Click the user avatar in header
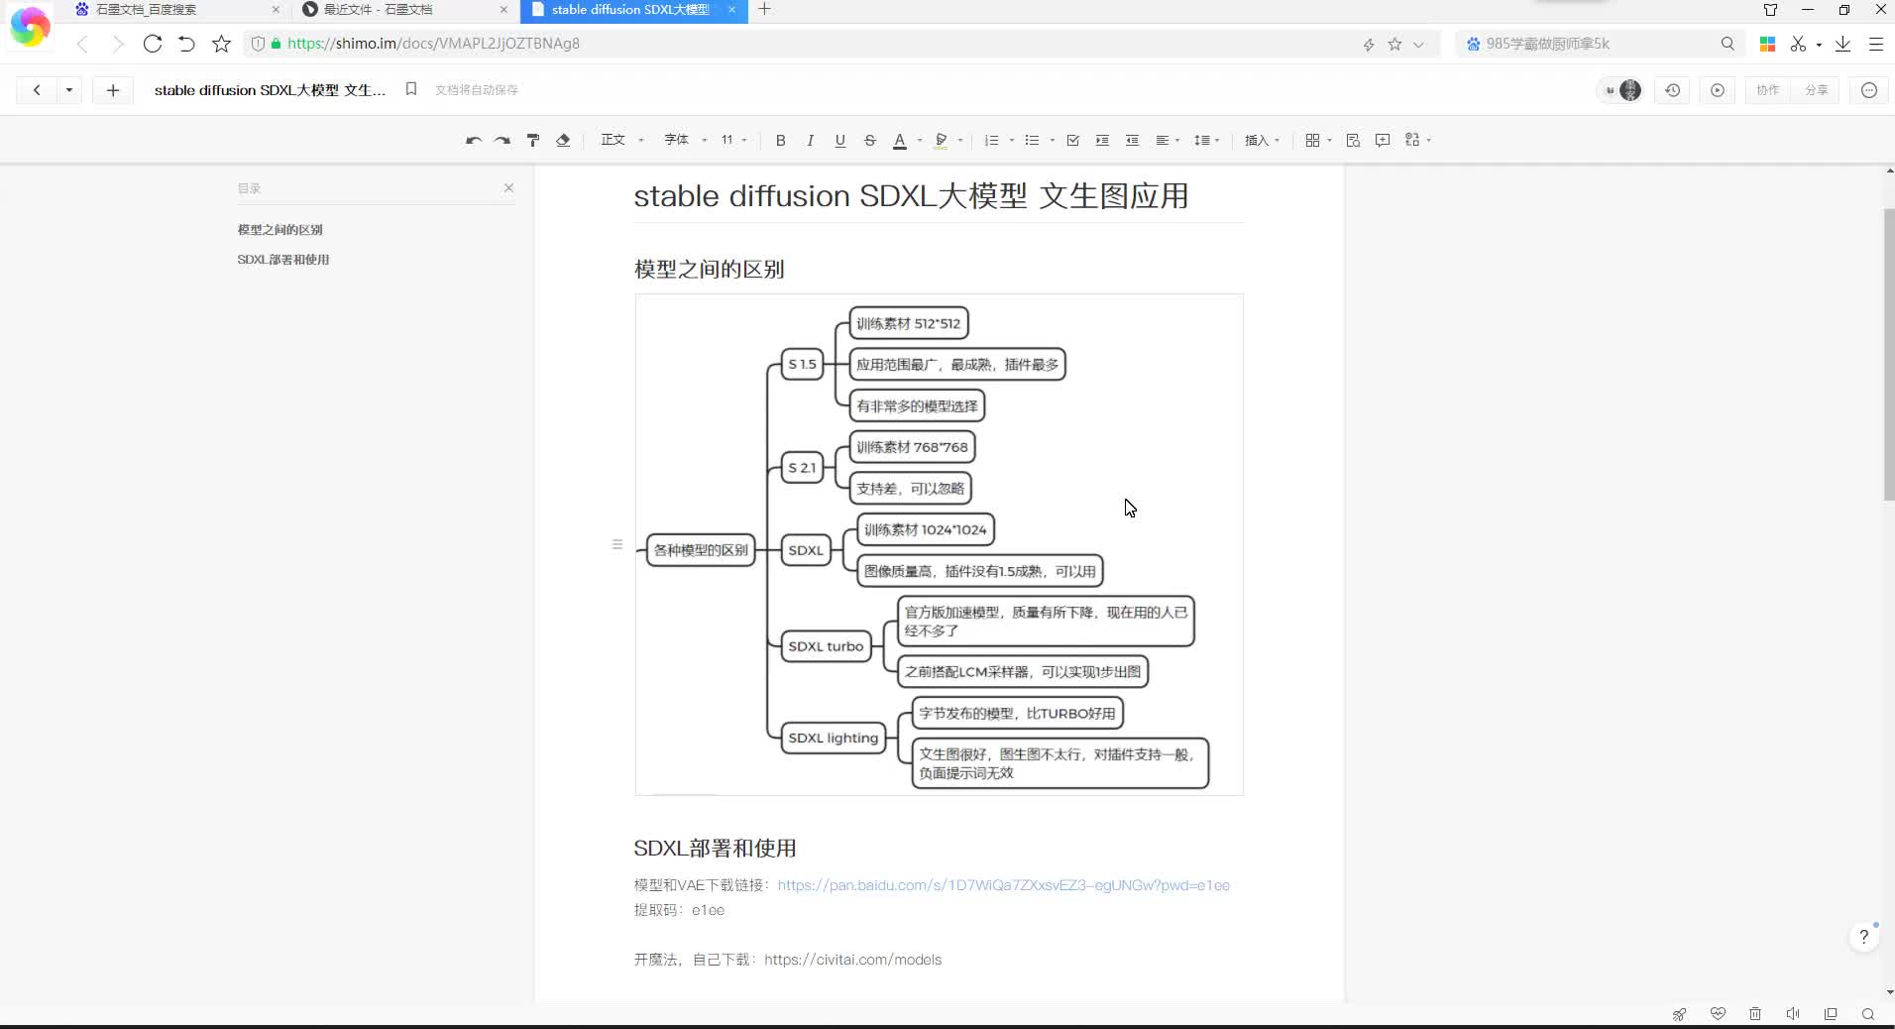This screenshot has height=1029, width=1895. click(x=1629, y=90)
